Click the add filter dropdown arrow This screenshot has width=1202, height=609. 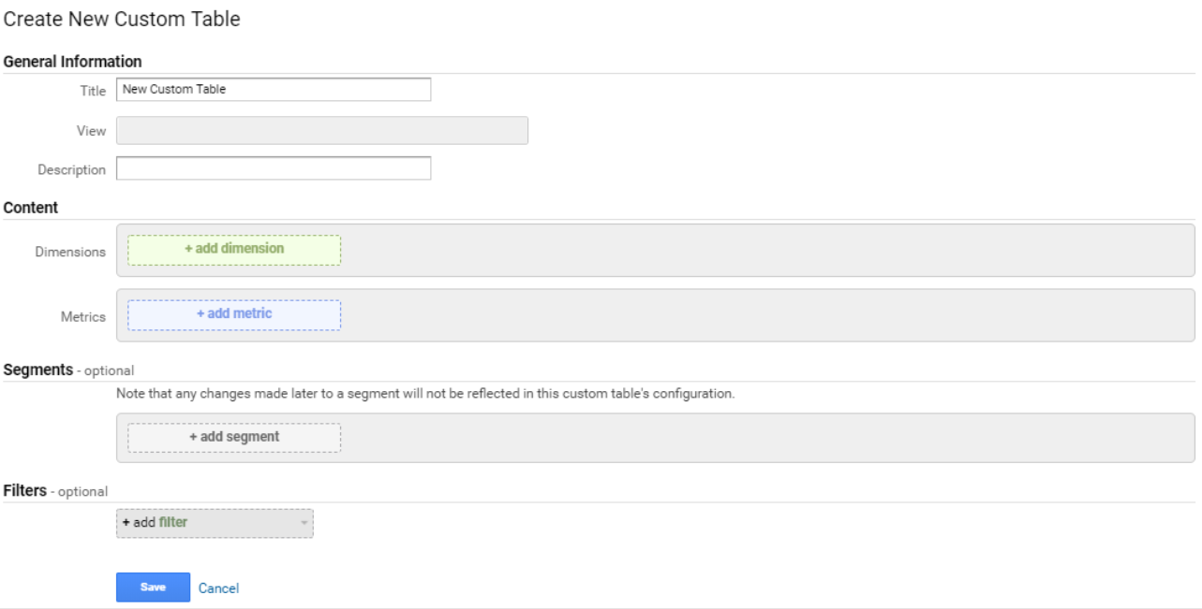[304, 523]
